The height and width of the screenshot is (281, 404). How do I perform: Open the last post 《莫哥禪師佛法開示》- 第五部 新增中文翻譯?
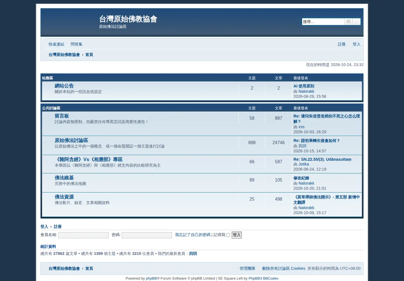point(327,200)
